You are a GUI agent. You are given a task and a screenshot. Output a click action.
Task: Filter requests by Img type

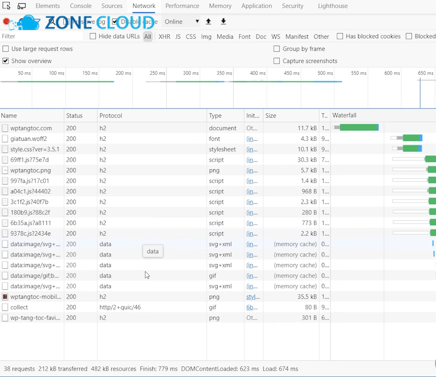pyautogui.click(x=206, y=36)
